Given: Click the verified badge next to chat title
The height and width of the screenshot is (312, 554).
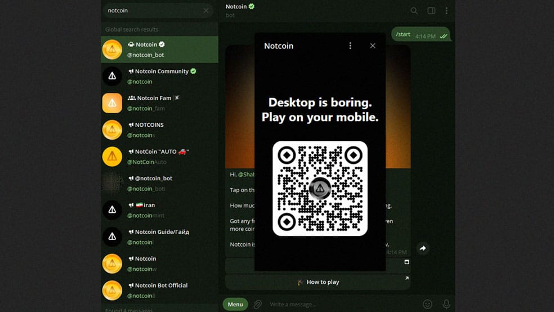Looking at the screenshot, I should point(252,6).
